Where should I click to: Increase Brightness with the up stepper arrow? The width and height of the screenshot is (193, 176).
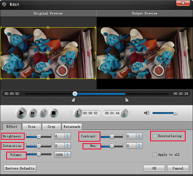[x=68, y=135]
